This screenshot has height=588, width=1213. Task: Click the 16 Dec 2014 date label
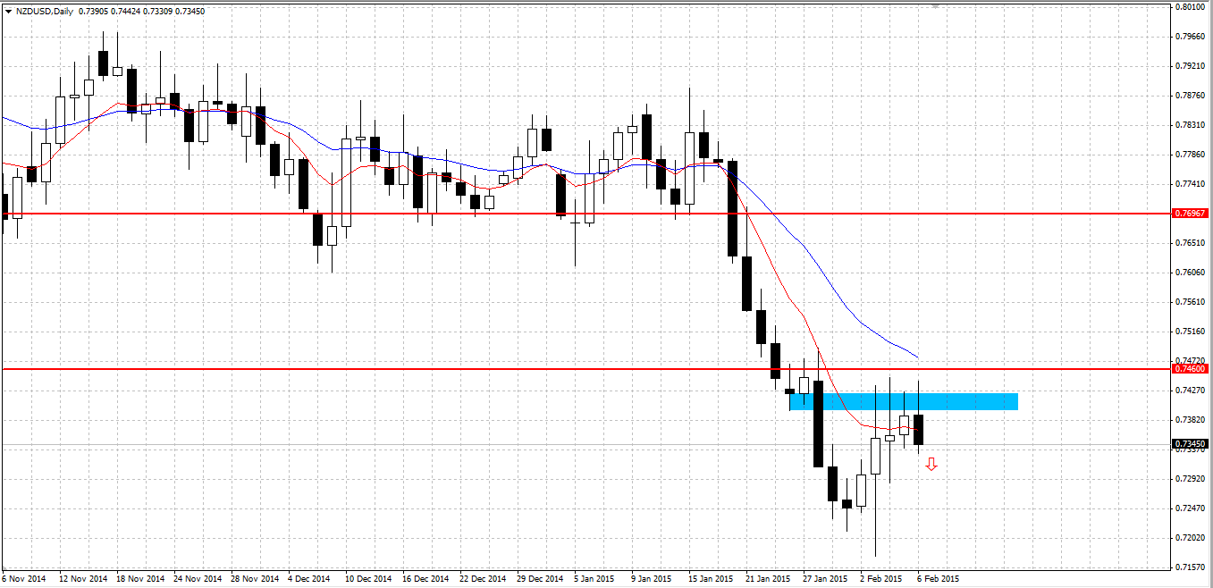tap(425, 579)
